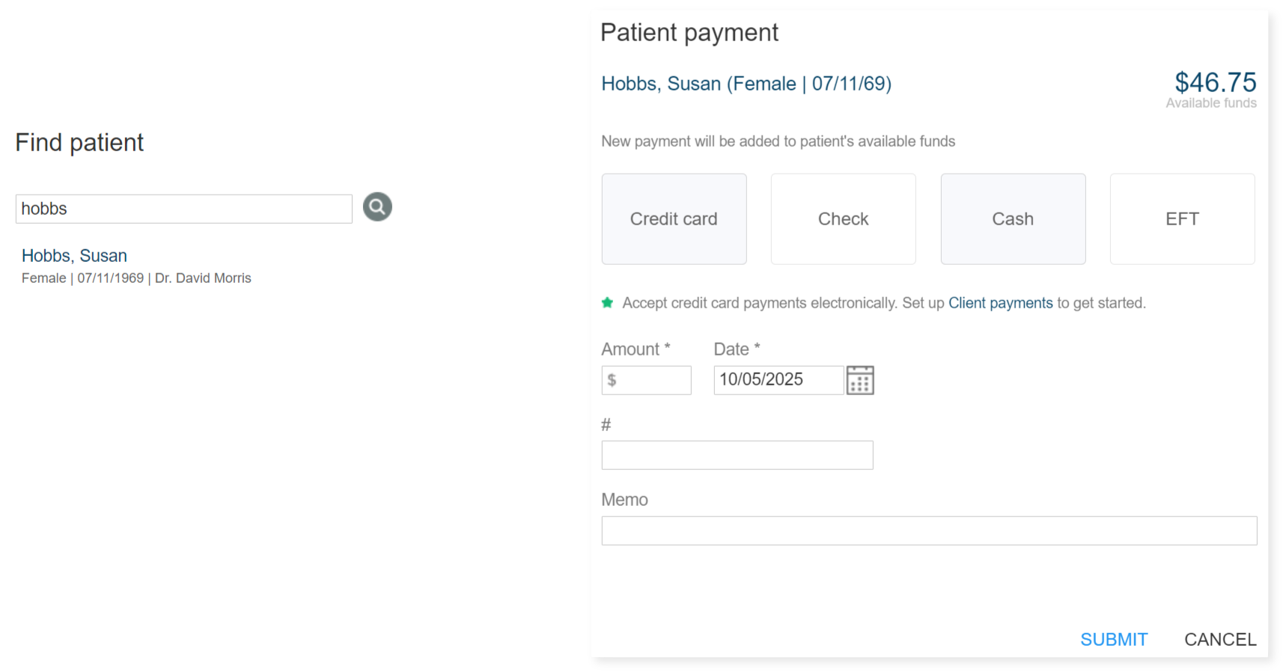The width and height of the screenshot is (1283, 672).
Task: Click the magnifier search icon
Action: 377,207
